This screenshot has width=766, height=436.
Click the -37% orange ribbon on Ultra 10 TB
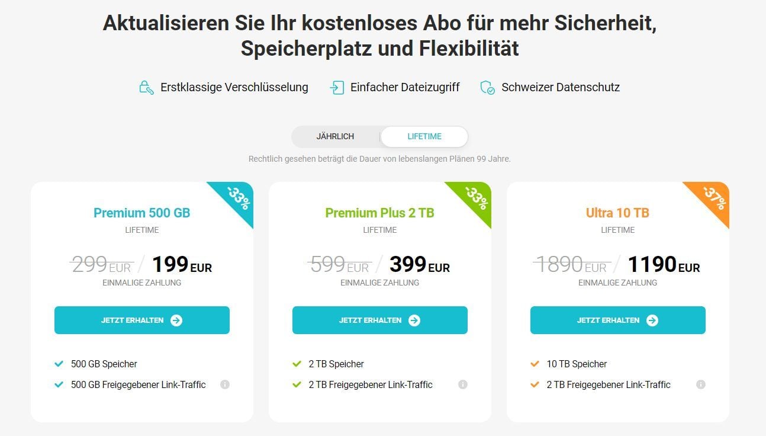point(712,198)
